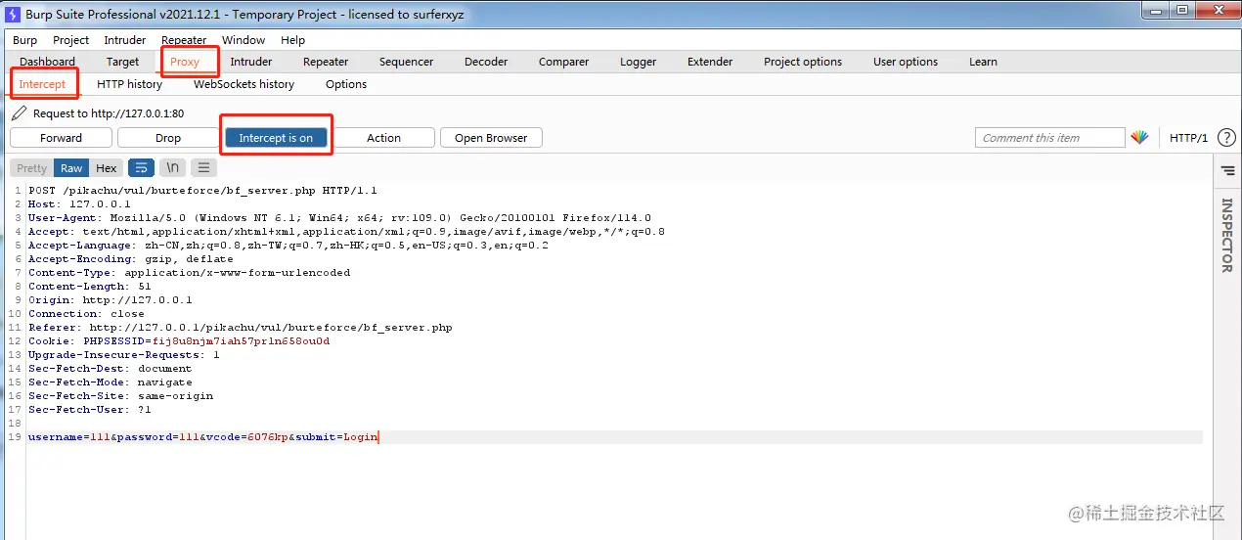The image size is (1242, 540).
Task: Open the Intruder menu in menu bar
Action: (125, 40)
